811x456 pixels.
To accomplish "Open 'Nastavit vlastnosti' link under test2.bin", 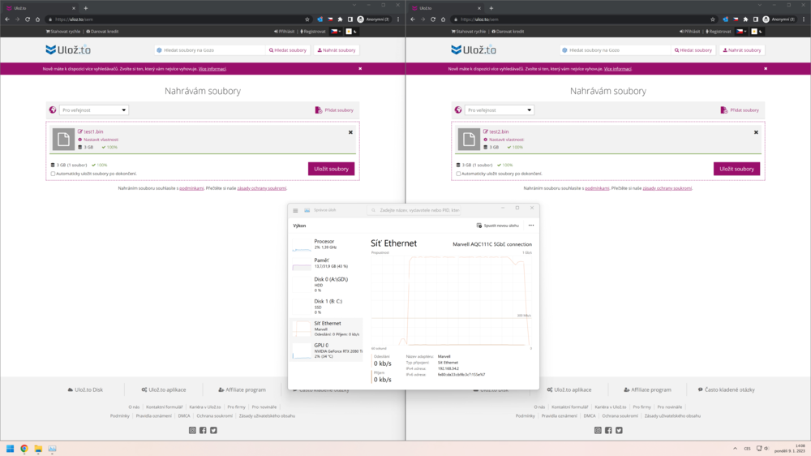I will [506, 140].
